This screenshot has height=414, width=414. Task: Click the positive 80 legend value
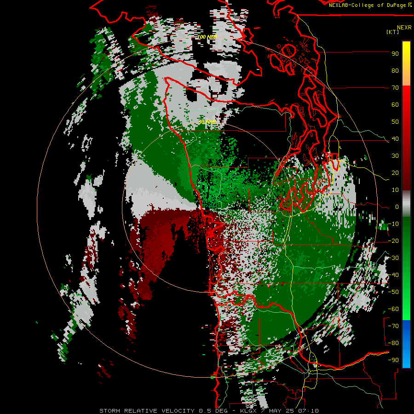(395, 70)
